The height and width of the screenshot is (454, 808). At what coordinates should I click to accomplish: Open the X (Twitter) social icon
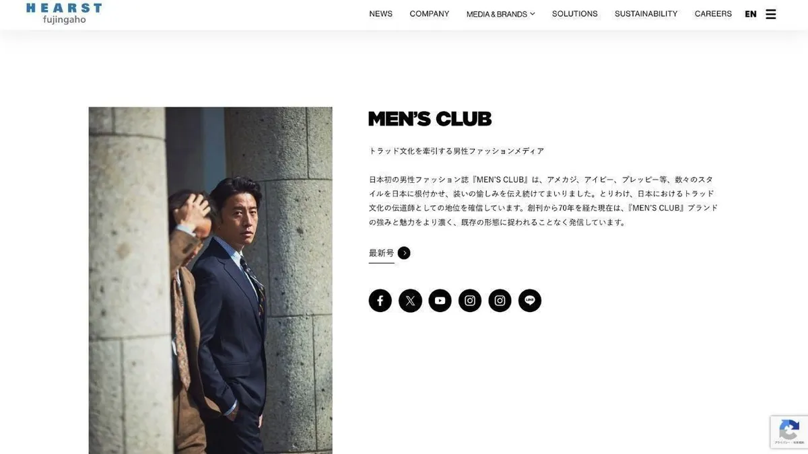[410, 301]
